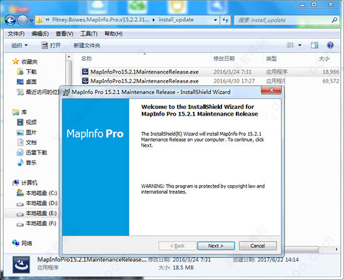Open the 编辑(E) menu
344x280 pixels.
pyautogui.click(x=40, y=34)
